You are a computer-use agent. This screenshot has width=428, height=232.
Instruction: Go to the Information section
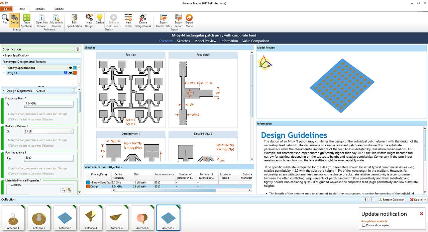(x=229, y=41)
